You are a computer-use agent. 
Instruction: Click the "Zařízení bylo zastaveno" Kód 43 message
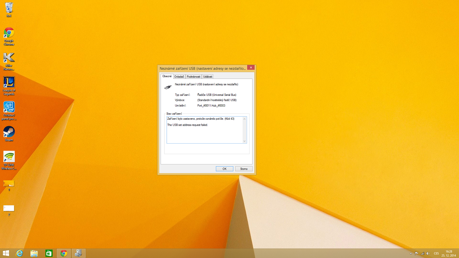point(201,119)
